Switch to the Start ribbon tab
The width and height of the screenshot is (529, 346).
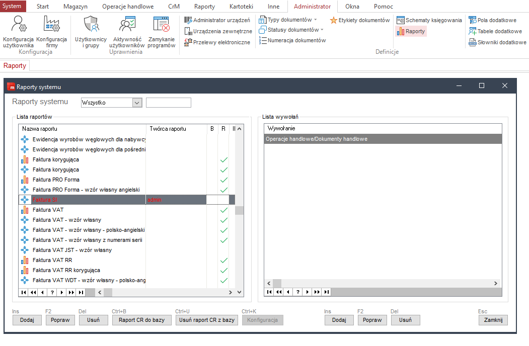coord(42,7)
